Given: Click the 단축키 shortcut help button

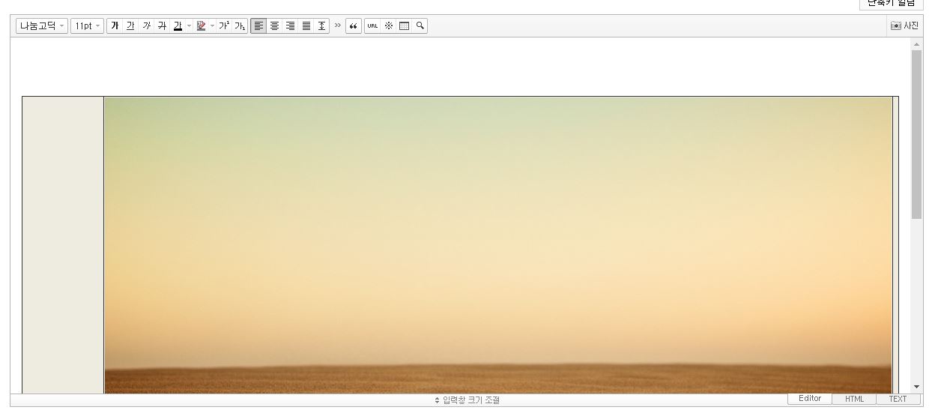Looking at the screenshot, I should pos(891,4).
